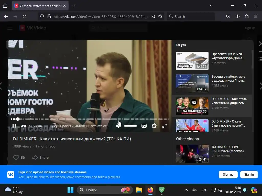Open the Pocket save icon
262x196 pixels.
coord(228,17)
